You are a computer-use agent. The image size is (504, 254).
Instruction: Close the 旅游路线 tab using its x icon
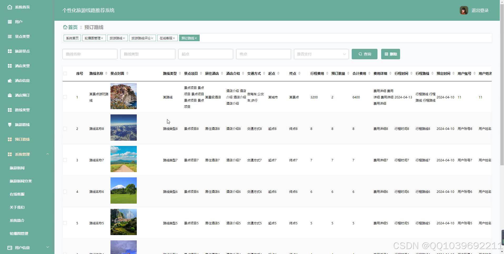(124, 38)
